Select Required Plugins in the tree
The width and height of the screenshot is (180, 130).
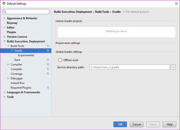point(21,87)
